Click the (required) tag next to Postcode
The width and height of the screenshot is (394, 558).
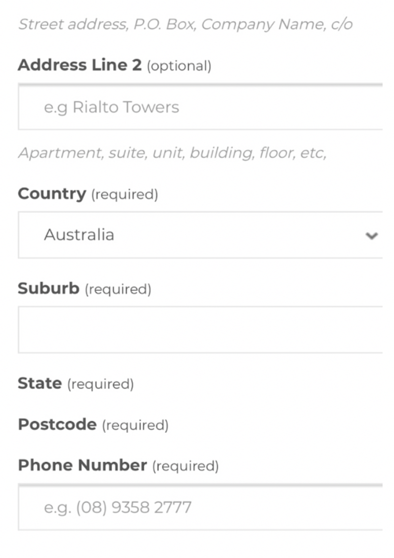coord(135,425)
